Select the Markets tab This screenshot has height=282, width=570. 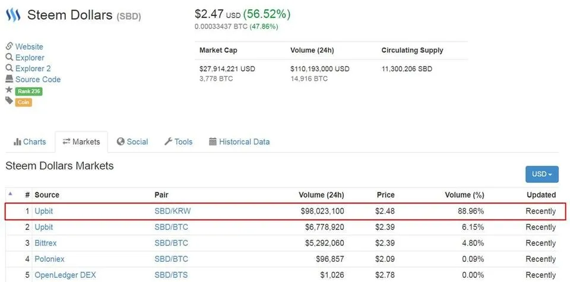click(x=81, y=142)
